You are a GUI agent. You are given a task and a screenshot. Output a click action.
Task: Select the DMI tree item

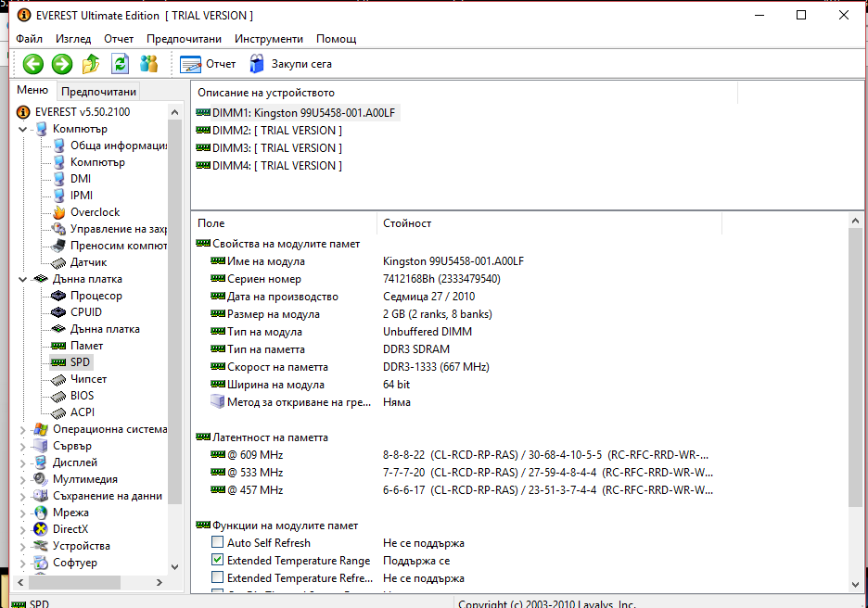tap(81, 179)
